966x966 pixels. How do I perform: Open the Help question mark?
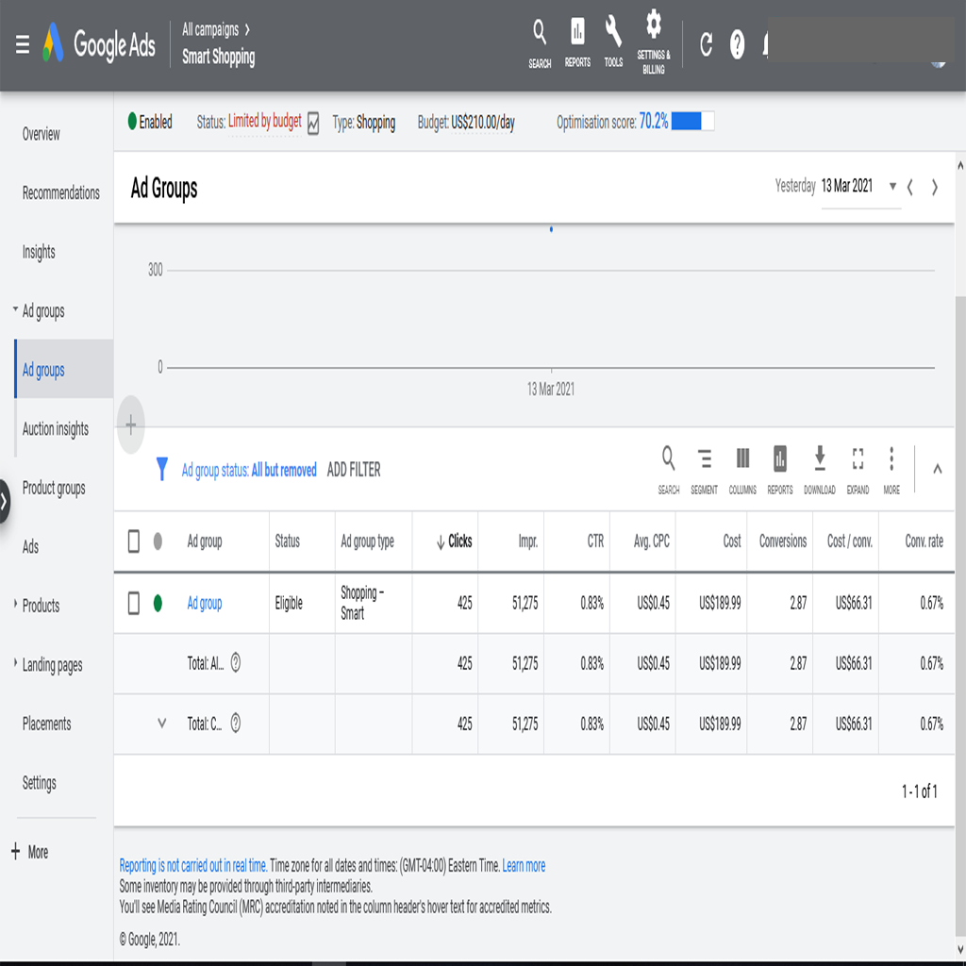click(x=737, y=44)
